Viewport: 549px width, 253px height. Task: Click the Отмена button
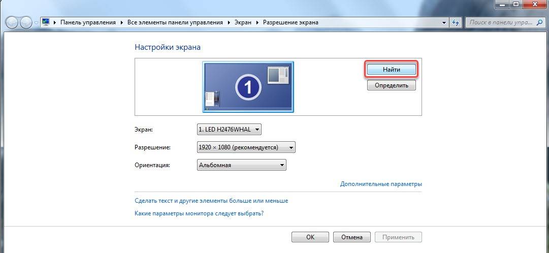[x=351, y=237]
